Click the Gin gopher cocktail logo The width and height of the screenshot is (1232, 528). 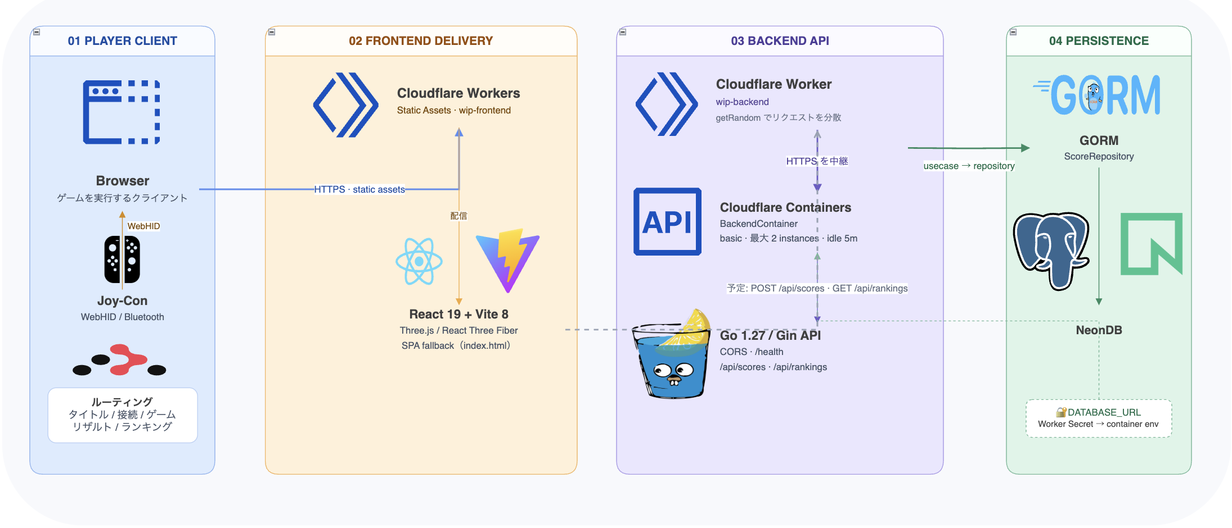pos(671,354)
